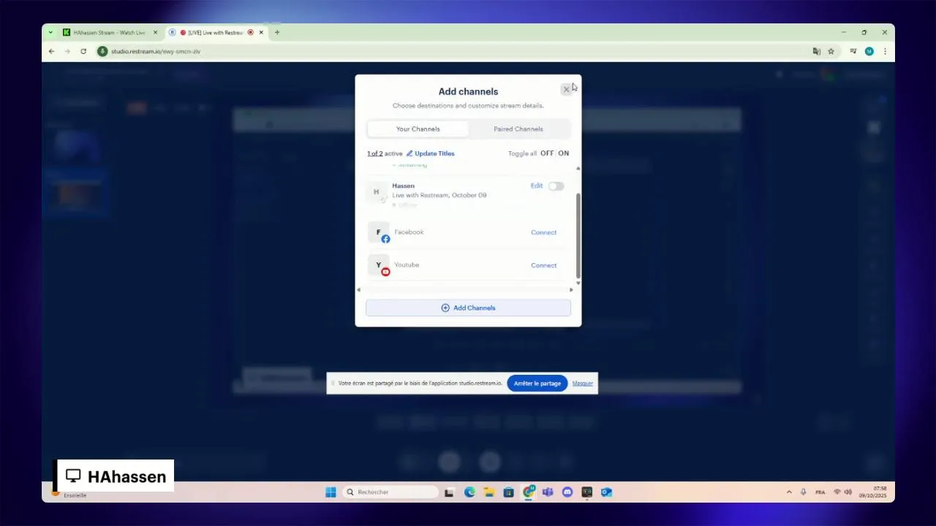This screenshot has height=526, width=936.
Task: Reload the current page
Action: click(83, 51)
